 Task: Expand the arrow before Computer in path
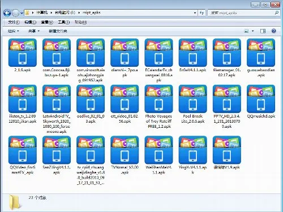point(33,12)
